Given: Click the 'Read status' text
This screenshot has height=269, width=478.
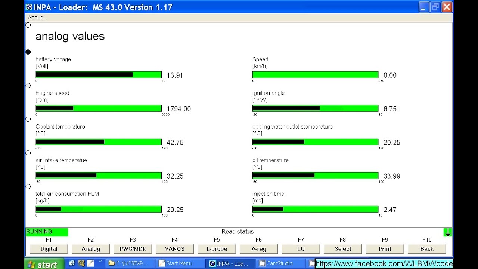Looking at the screenshot, I should pos(238,232).
